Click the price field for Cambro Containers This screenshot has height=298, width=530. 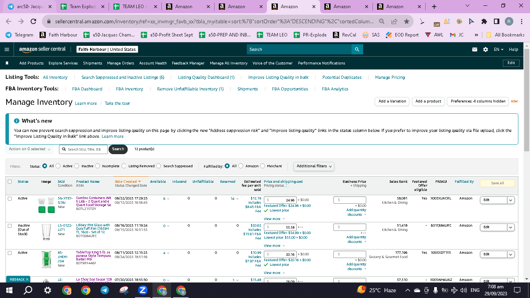click(280, 200)
